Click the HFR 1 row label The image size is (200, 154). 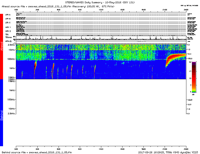click(x=8, y=27)
